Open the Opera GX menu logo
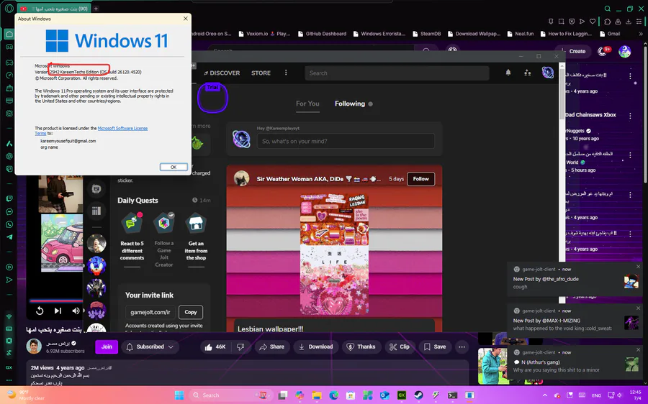Image resolution: width=648 pixels, height=404 pixels. pyautogui.click(x=9, y=8)
